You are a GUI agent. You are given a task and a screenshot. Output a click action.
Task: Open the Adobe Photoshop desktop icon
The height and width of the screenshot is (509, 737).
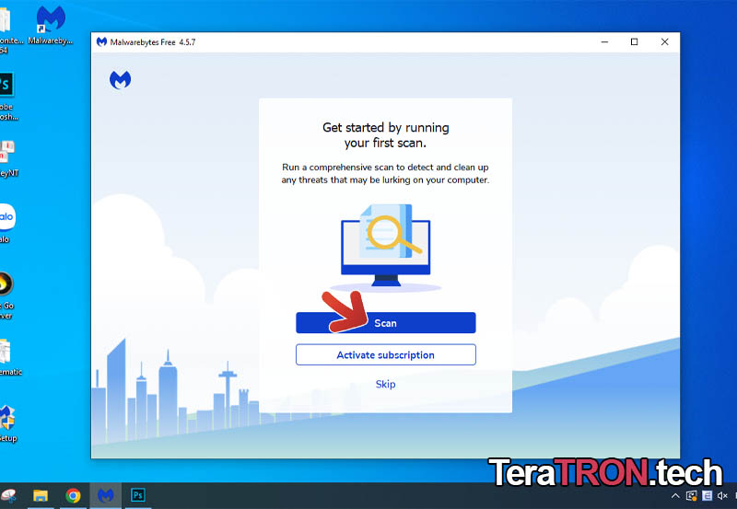(6, 97)
